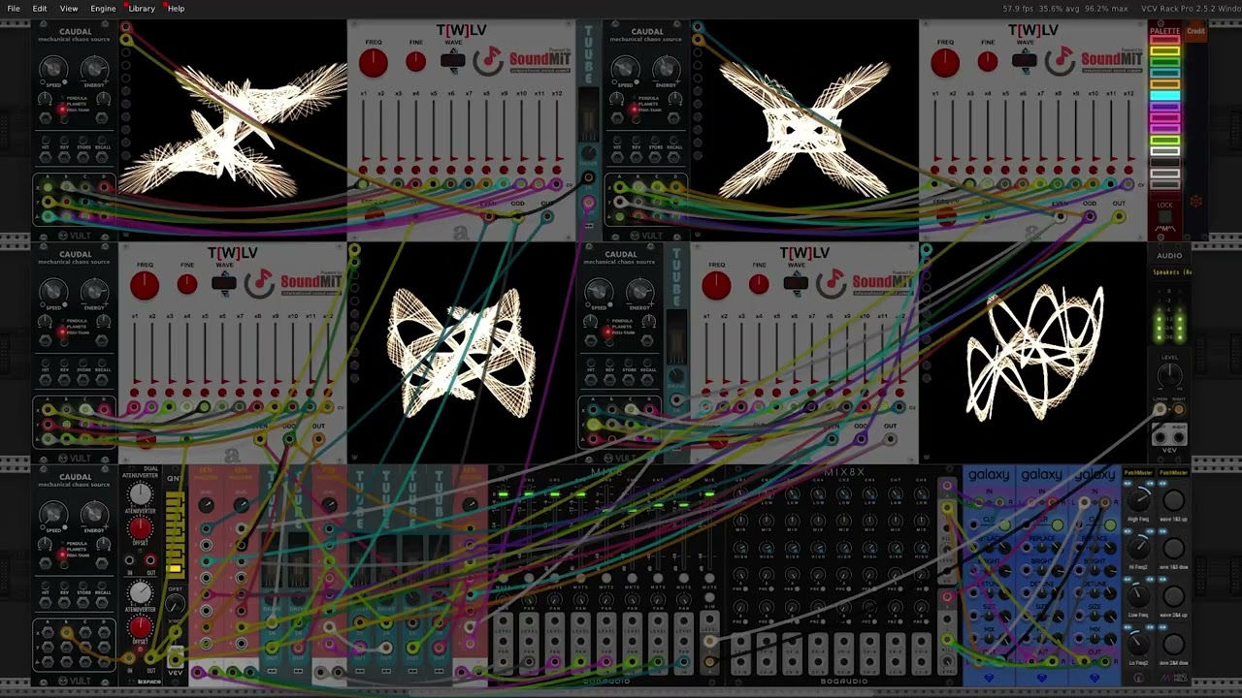Click OFST knob on the QNT module
This screenshot has width=1242, height=698.
pyautogui.click(x=175, y=604)
